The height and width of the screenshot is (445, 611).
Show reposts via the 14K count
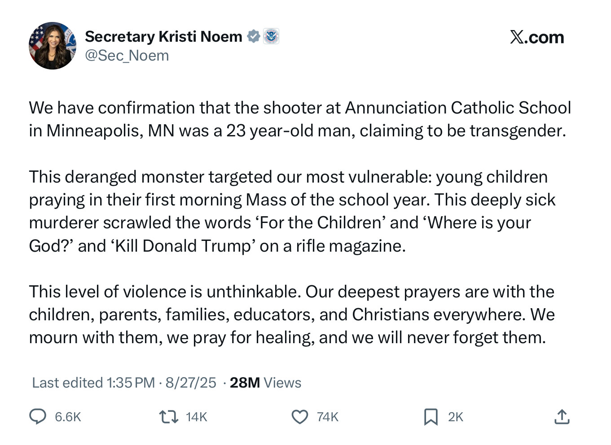(x=197, y=417)
